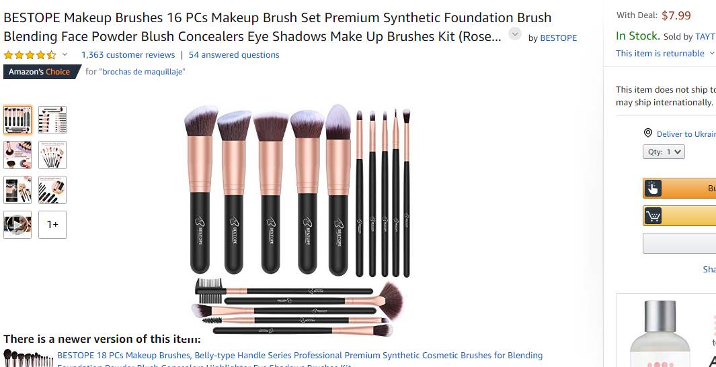Screen dimensions: 716x367
Task: Open the 54 answered questions link
Action: [234, 55]
